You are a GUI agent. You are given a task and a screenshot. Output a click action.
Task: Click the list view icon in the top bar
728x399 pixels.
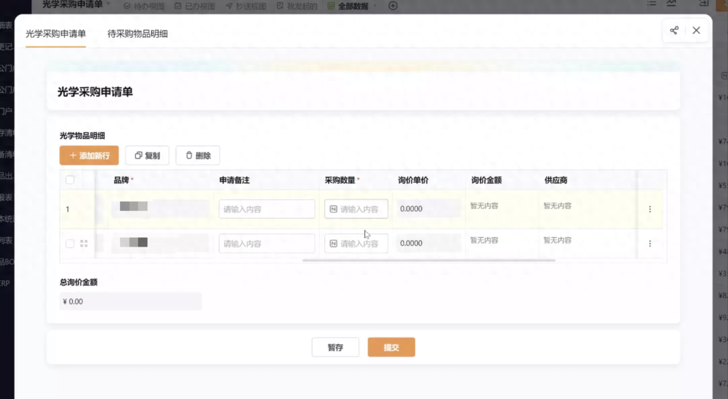click(651, 3)
